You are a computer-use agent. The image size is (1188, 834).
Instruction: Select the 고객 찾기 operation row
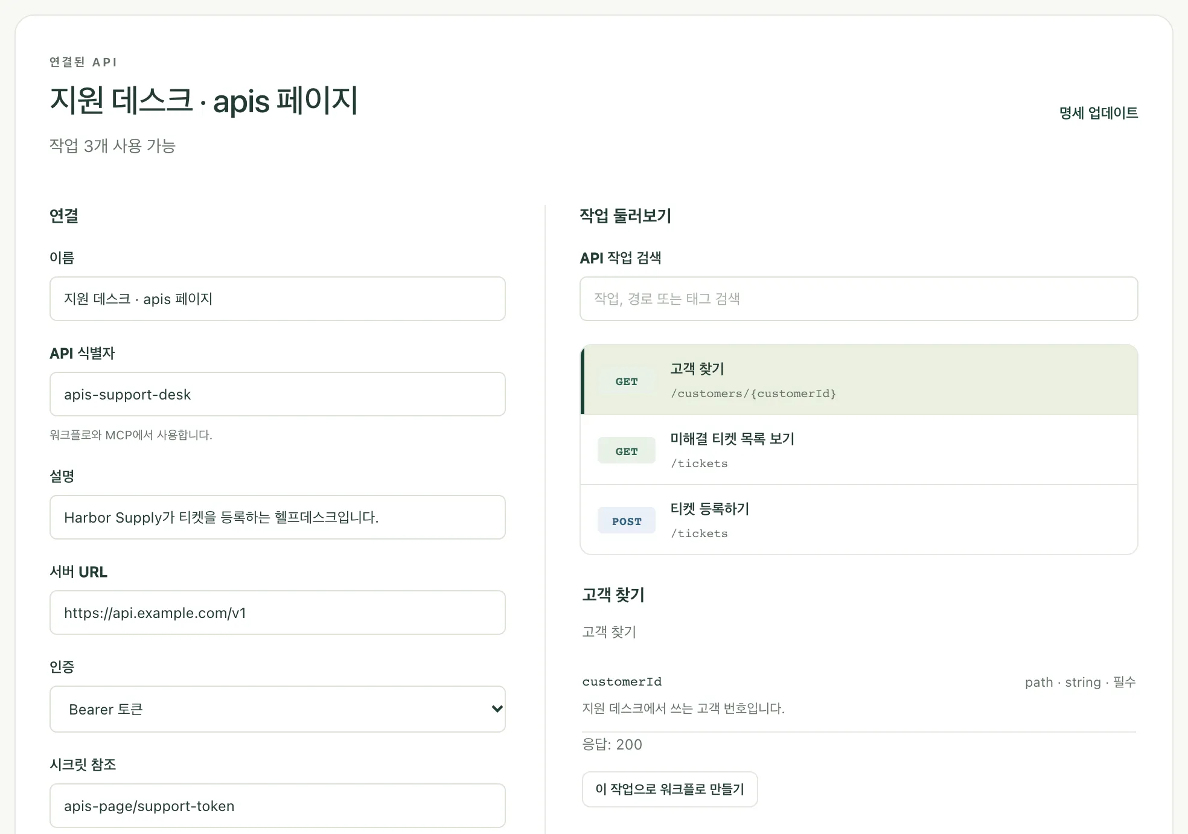click(859, 380)
